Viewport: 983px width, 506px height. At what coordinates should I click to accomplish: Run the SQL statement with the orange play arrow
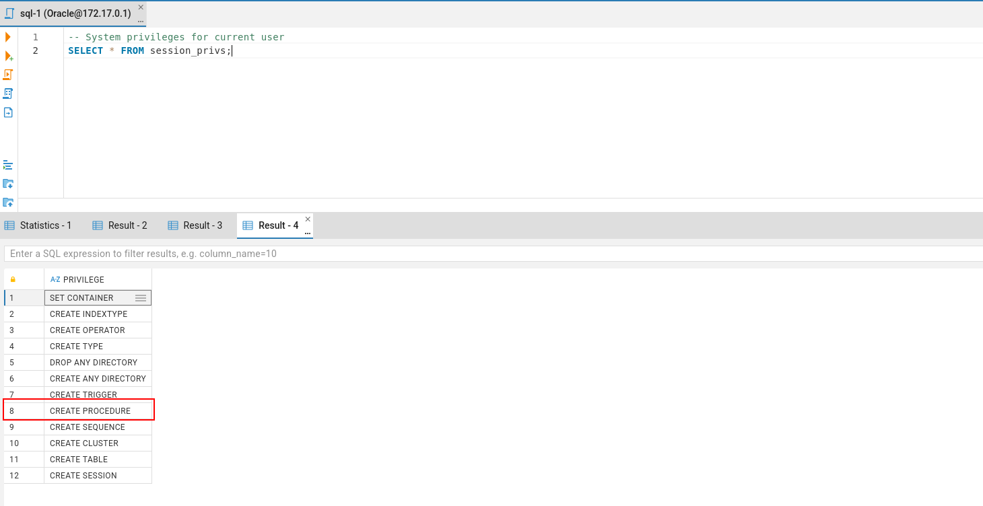[8, 37]
